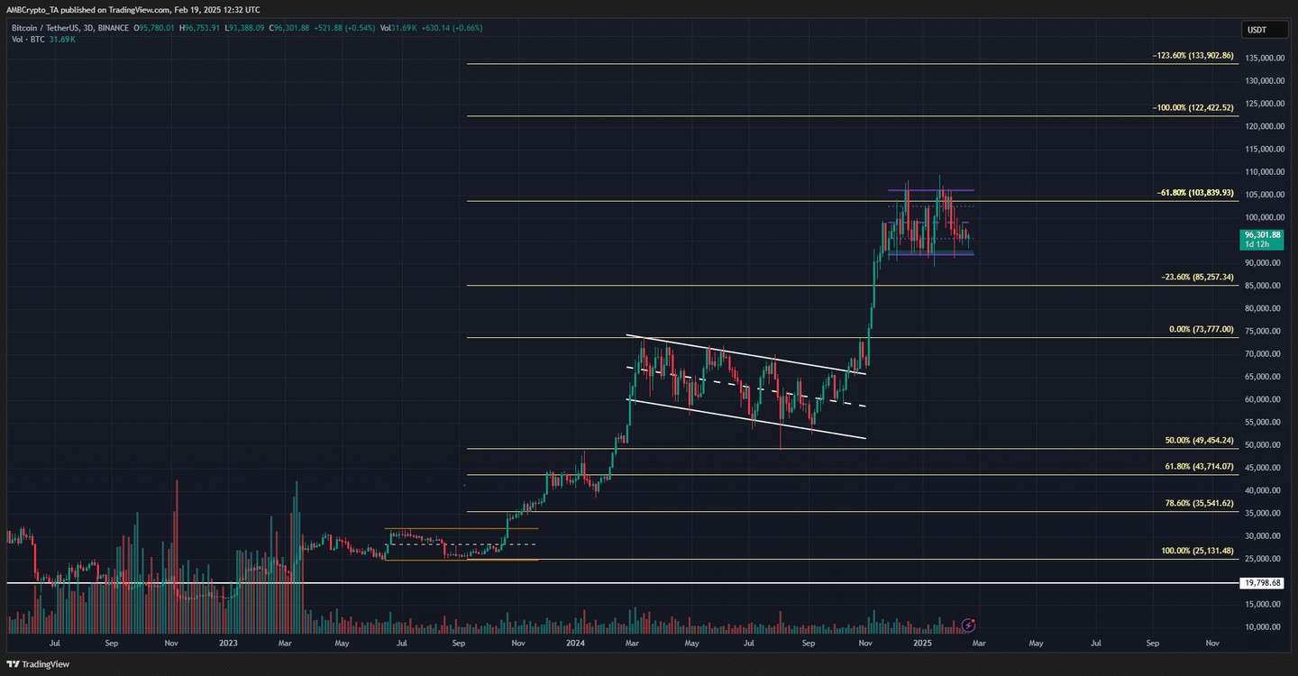This screenshot has height=676, width=1298.
Task: Open the purple lightning event marker on the time axis
Action: tap(968, 625)
